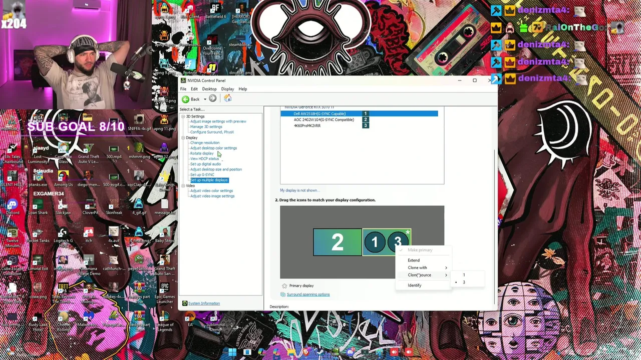Open the Desktop menu
The width and height of the screenshot is (641, 360).
pyautogui.click(x=209, y=89)
